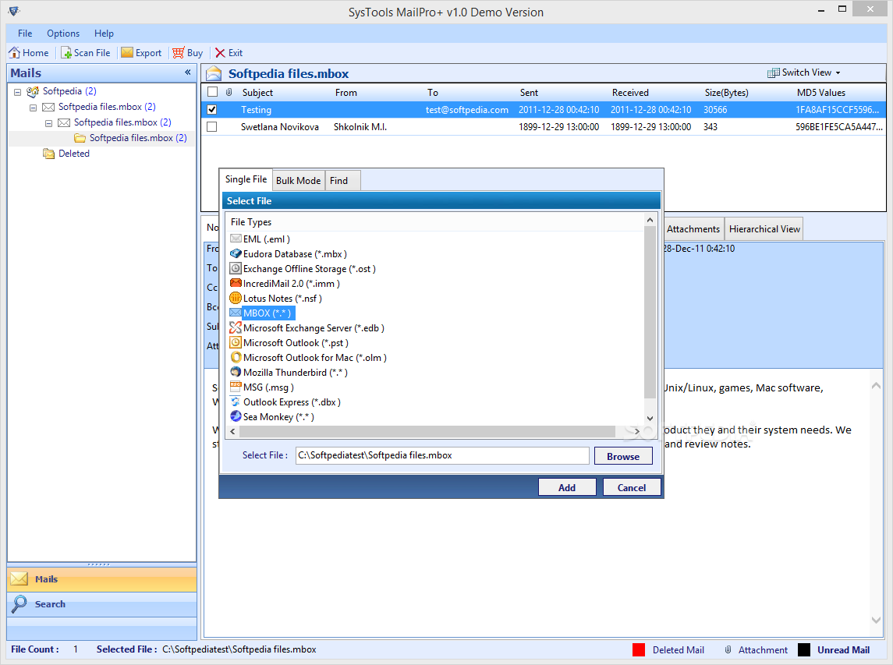Viewport: 893px width, 665px height.
Task: Check the Swetlana Novikova email checkbox
Action: click(212, 126)
